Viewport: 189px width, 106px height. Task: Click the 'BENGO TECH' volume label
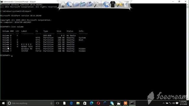tap(27, 47)
